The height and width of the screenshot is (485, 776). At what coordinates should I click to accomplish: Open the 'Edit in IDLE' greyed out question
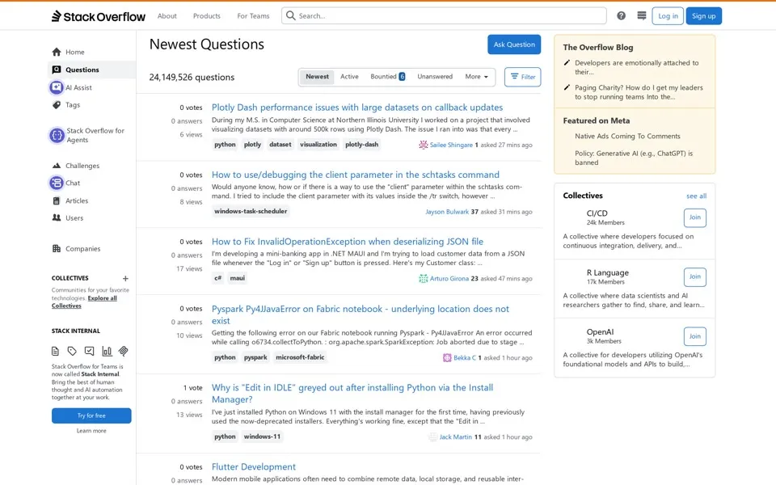coord(352,394)
